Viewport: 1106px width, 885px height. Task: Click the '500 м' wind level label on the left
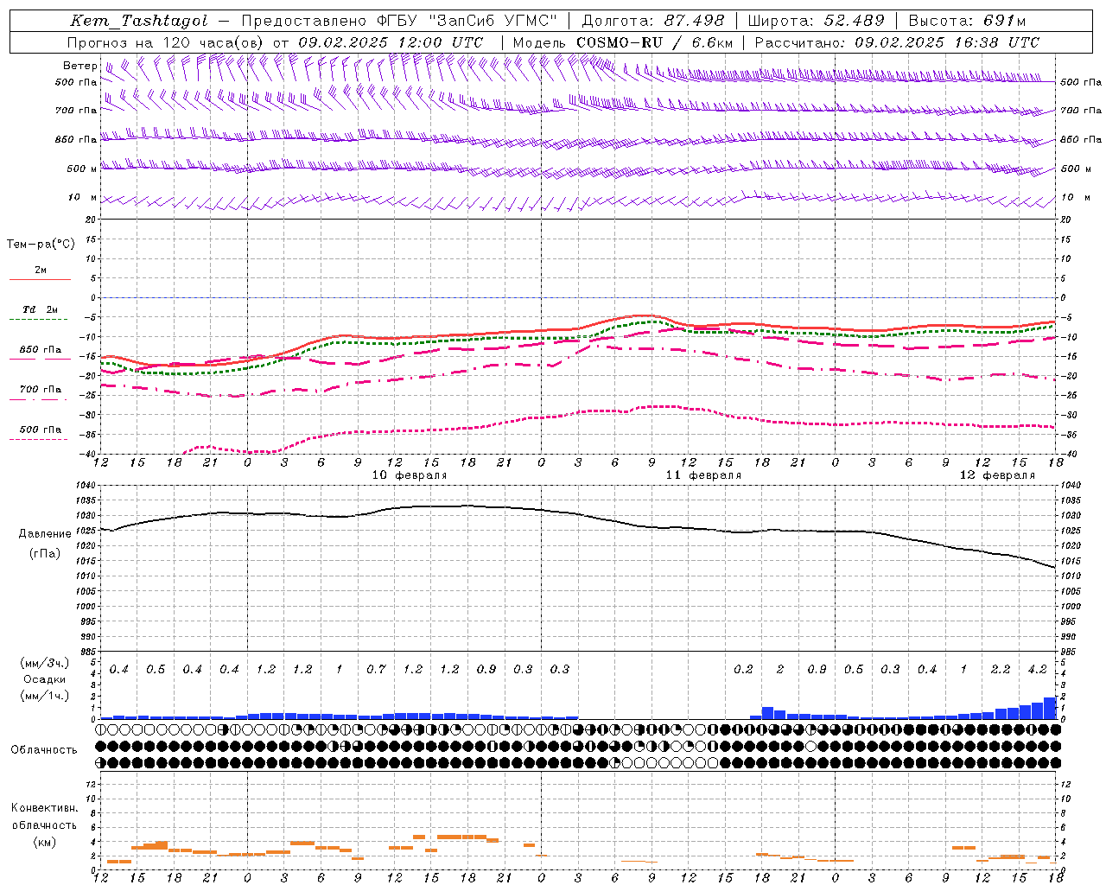pos(82,169)
